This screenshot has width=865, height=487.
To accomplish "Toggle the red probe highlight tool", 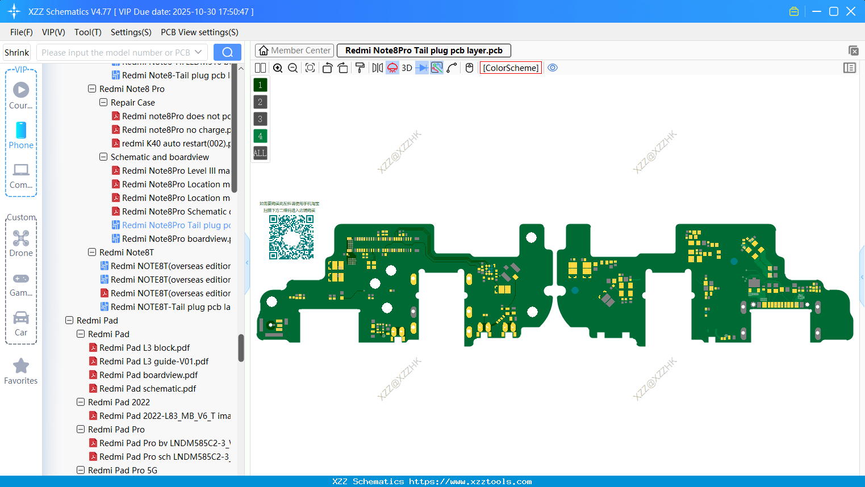I will pos(392,68).
